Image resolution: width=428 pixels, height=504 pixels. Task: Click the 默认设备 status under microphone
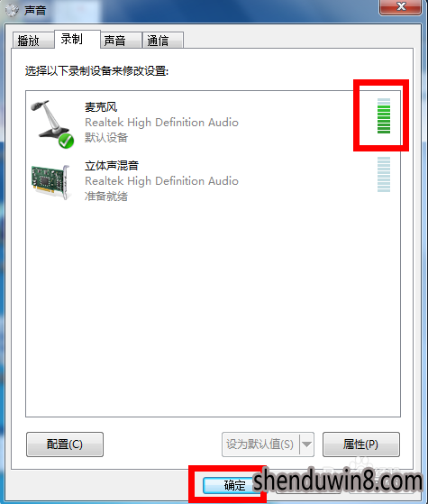106,138
